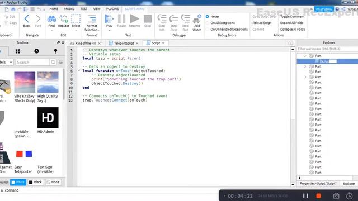This screenshot has width=358, height=201.
Task: Click the Copy clipboard button
Action: 10,23
